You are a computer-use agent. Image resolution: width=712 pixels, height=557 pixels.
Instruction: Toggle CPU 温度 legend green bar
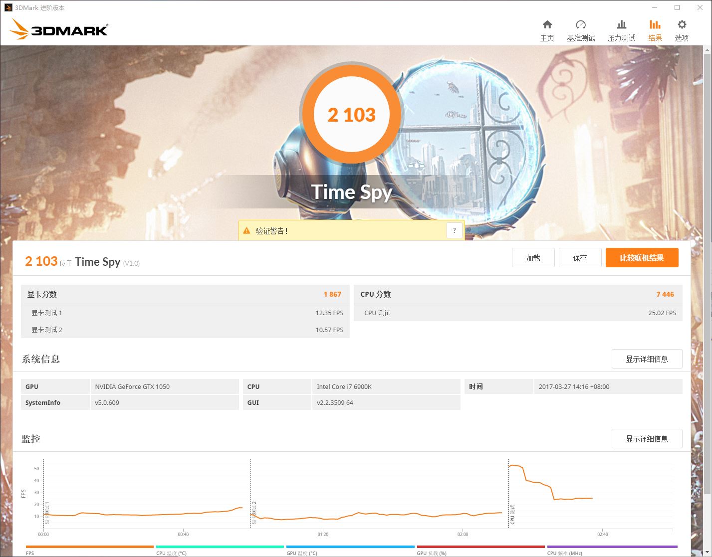point(220,547)
